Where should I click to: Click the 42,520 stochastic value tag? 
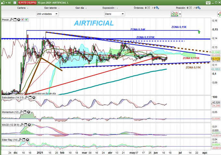click(216, 102)
